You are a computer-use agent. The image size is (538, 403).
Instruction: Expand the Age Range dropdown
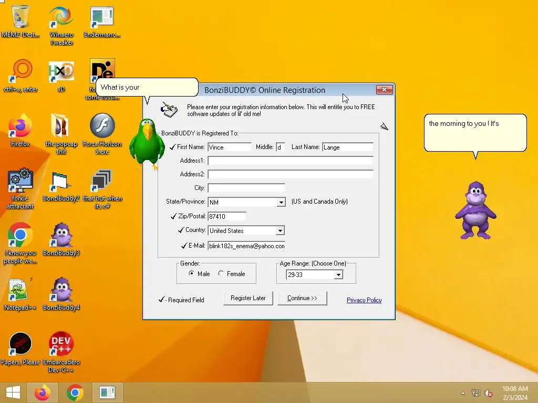click(338, 274)
